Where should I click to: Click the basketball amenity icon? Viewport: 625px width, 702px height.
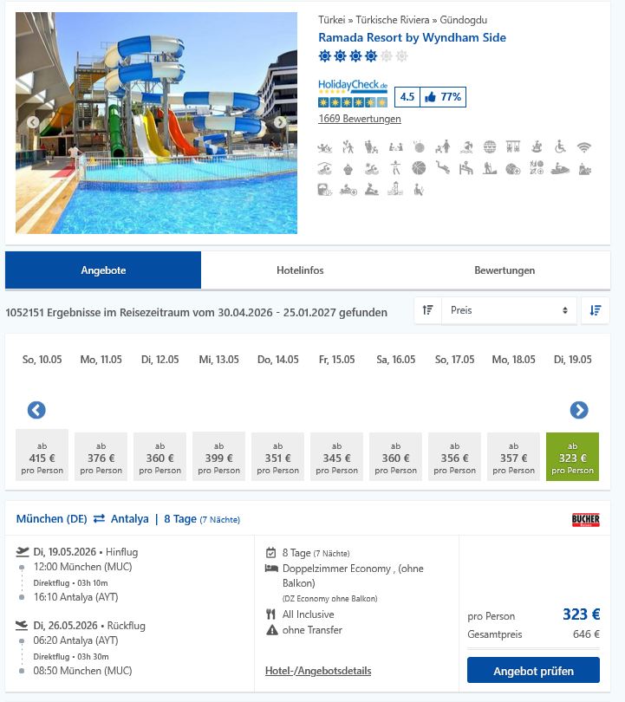tap(419, 168)
